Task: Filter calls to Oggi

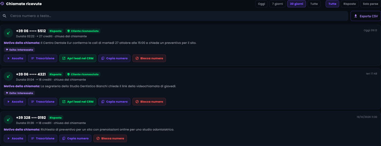Action: 262,4
